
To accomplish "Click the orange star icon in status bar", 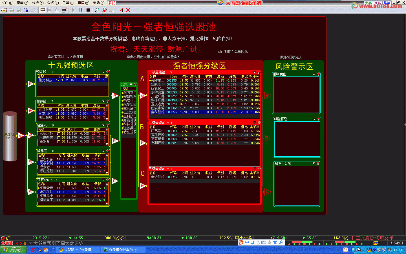I will [25, 243].
